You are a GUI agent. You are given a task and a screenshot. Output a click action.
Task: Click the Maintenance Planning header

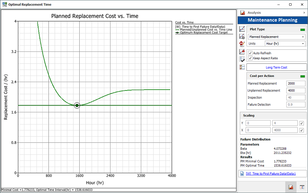coord(273,20)
